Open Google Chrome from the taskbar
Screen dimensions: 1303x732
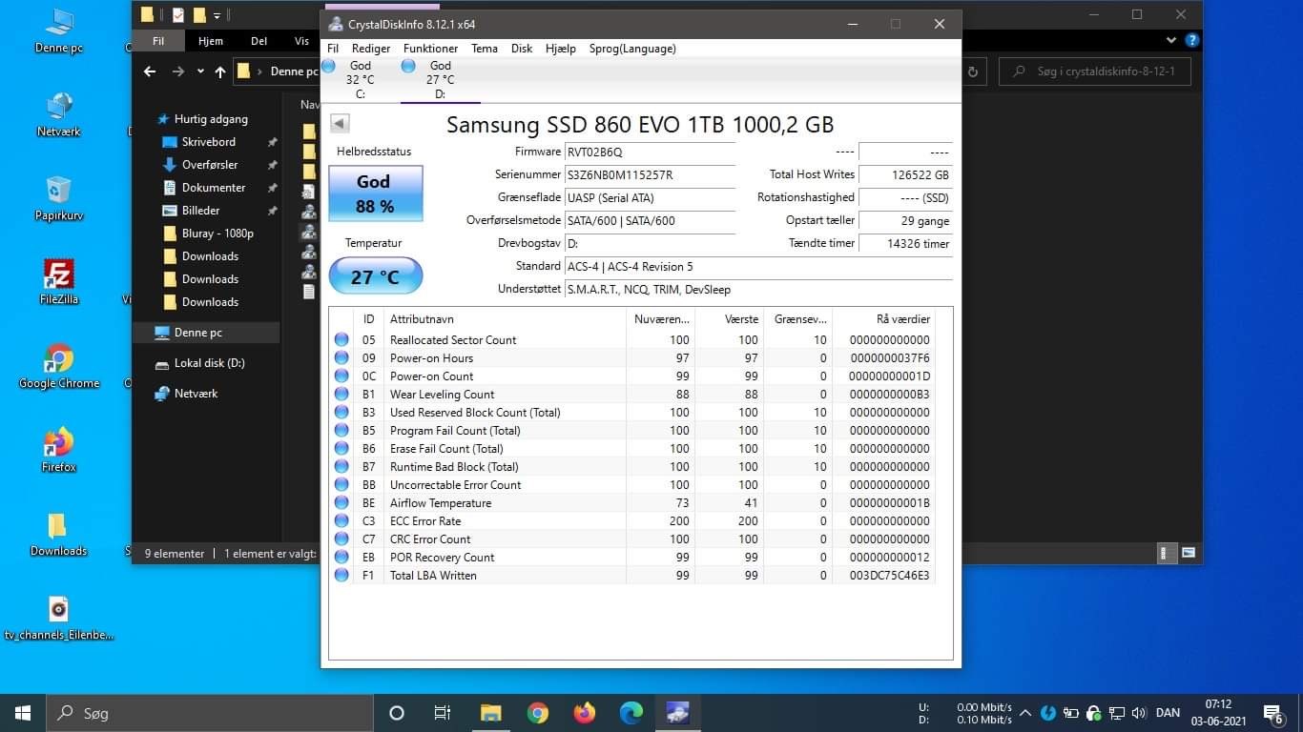pos(538,713)
